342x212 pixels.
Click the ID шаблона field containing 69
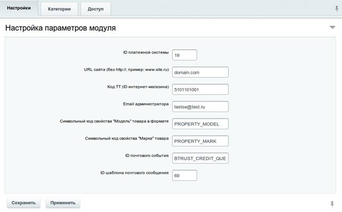[x=184, y=176]
